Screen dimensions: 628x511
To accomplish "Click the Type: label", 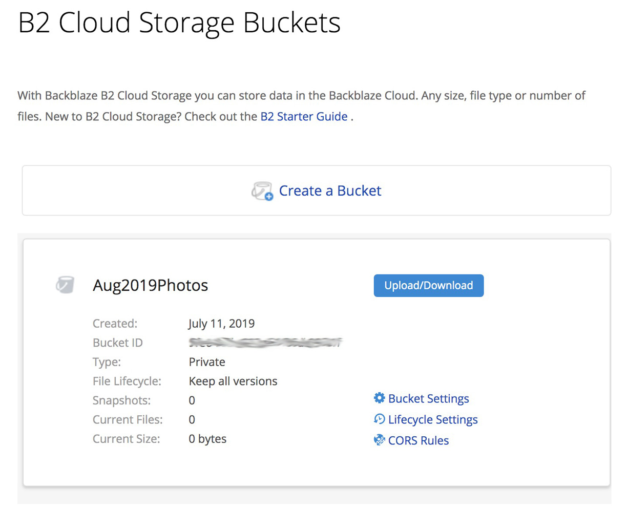I will tap(107, 362).
